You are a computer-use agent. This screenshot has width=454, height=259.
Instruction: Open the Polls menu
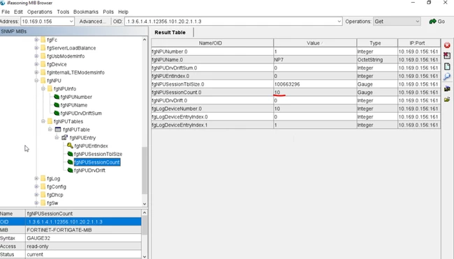click(x=108, y=12)
